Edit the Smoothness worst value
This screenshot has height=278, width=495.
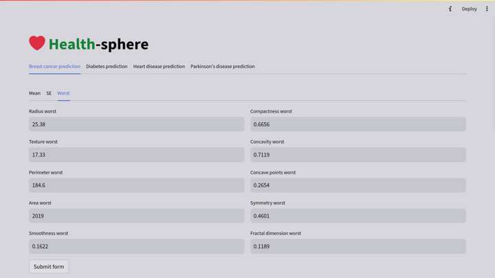[x=136, y=246]
